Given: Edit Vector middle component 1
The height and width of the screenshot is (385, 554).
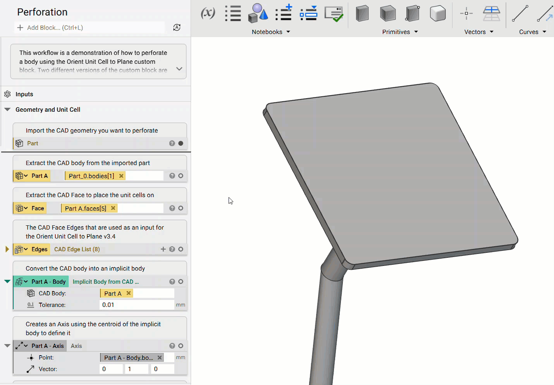Looking at the screenshot, I should [x=137, y=369].
